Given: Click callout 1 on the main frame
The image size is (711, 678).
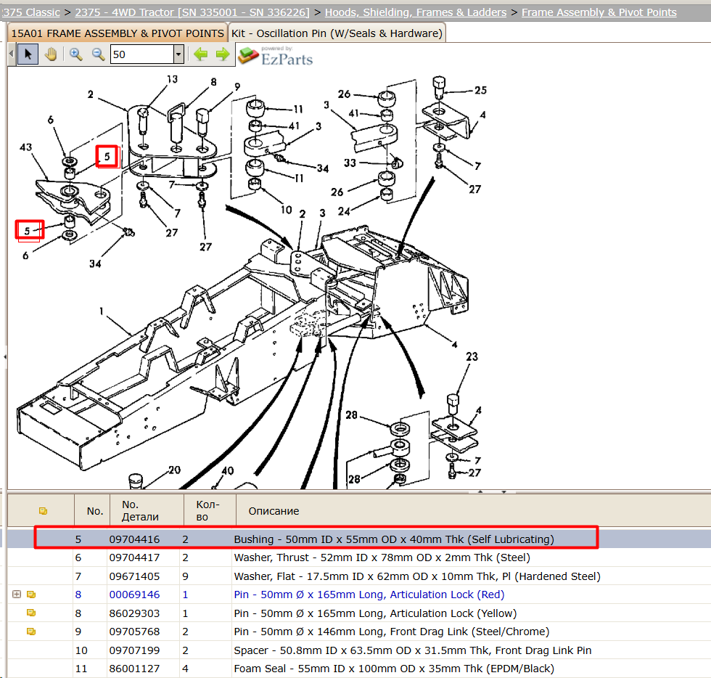Looking at the screenshot, I should click(x=101, y=311).
